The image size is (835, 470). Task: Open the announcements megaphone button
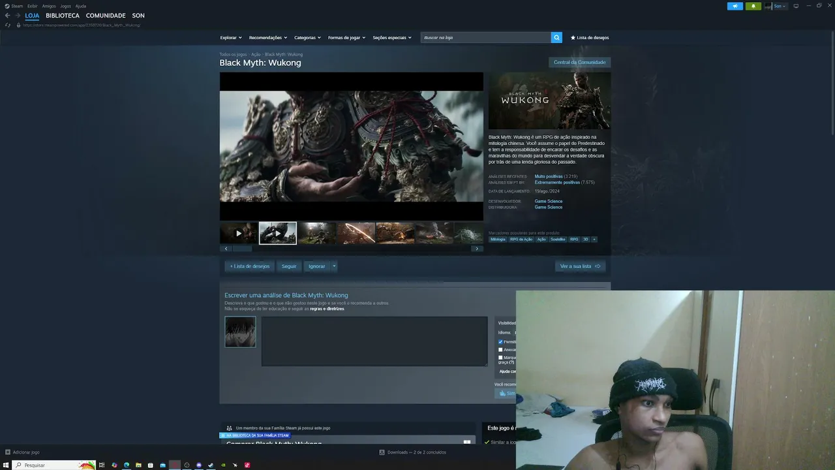click(735, 7)
